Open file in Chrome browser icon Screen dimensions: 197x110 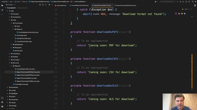coord(179,13)
